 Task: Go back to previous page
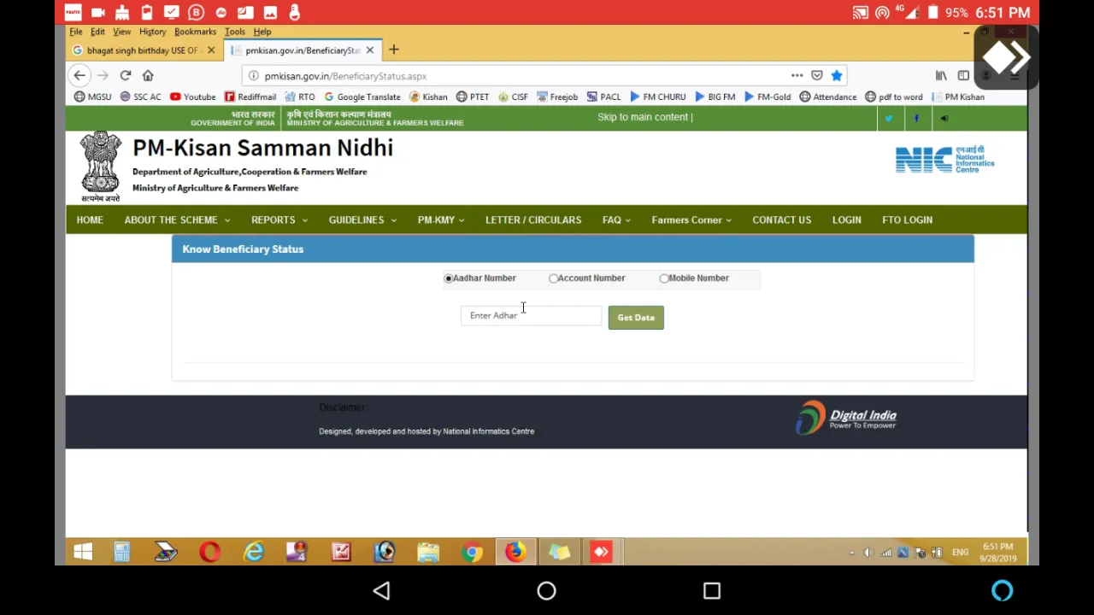[x=79, y=76]
